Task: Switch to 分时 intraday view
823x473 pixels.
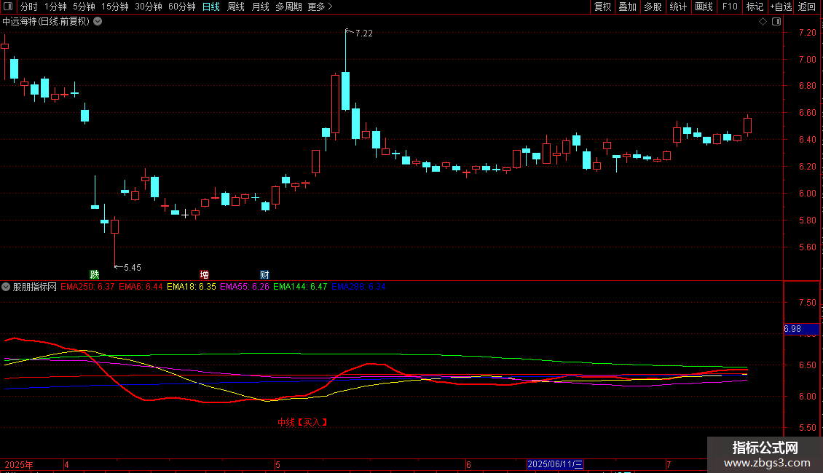Action: click(x=29, y=7)
